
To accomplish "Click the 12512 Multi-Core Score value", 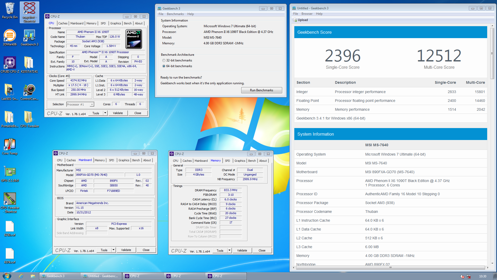I will point(439,55).
